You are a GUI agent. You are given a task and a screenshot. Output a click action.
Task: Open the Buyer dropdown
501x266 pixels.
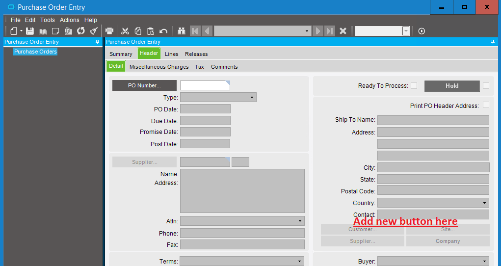click(x=484, y=261)
